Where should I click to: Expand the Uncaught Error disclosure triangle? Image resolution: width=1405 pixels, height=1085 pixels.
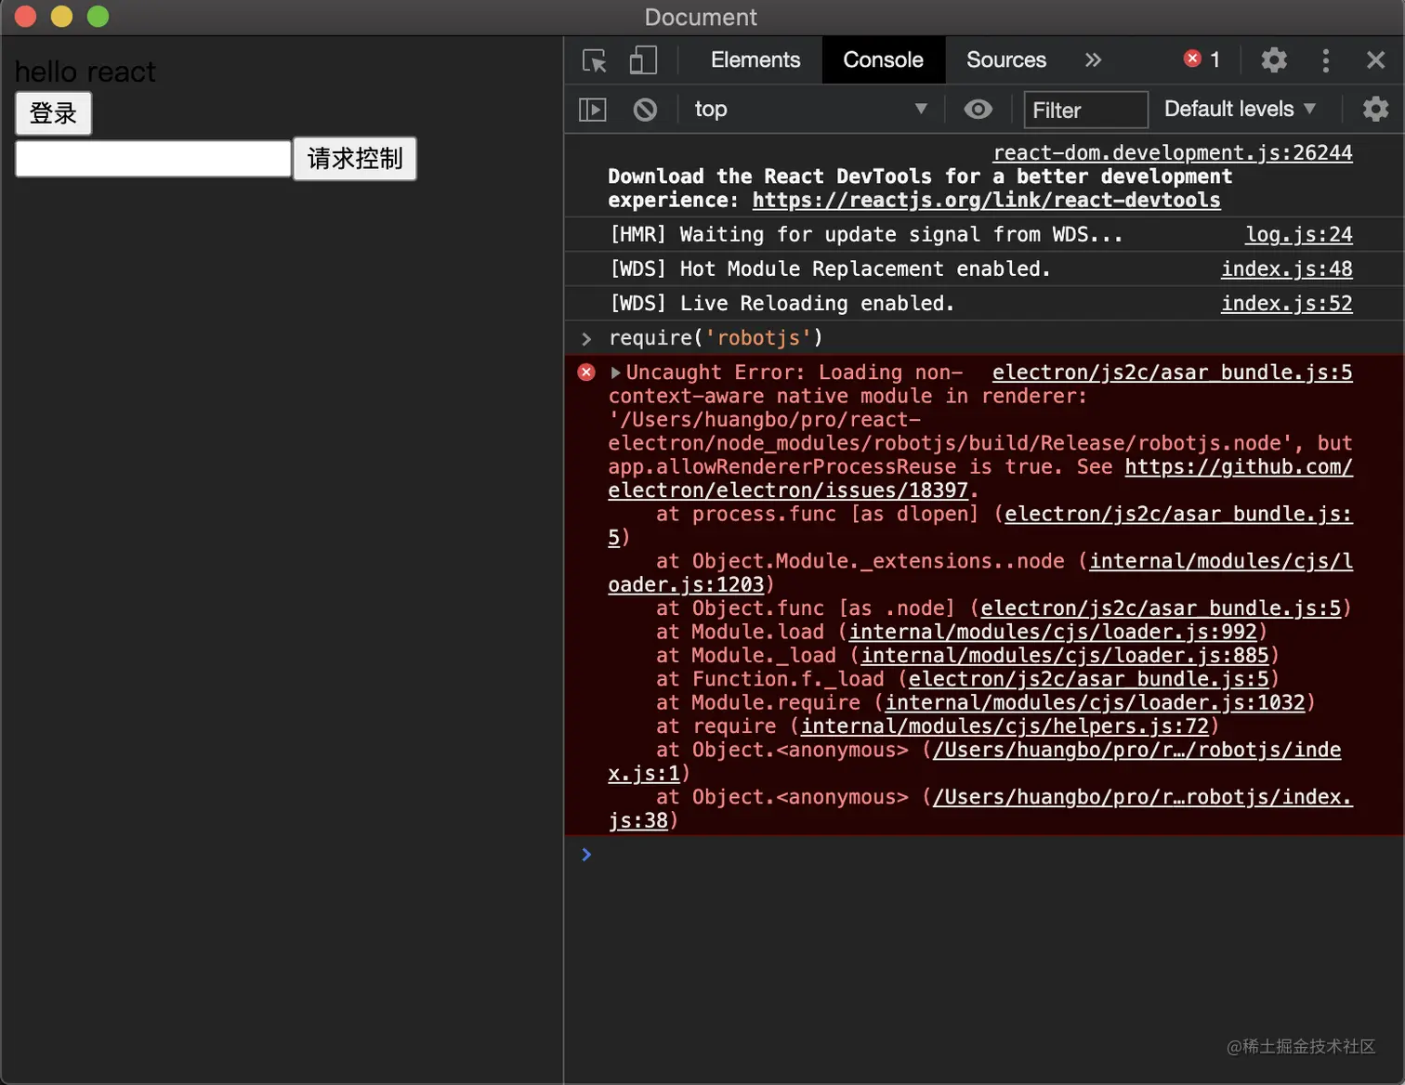click(x=615, y=373)
